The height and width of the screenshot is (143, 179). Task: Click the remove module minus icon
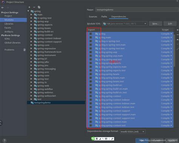(x=34, y=7)
